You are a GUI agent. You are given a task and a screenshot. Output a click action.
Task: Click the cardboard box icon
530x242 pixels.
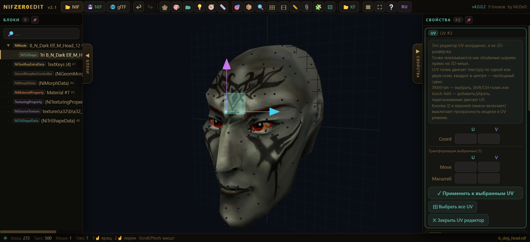tap(249, 7)
